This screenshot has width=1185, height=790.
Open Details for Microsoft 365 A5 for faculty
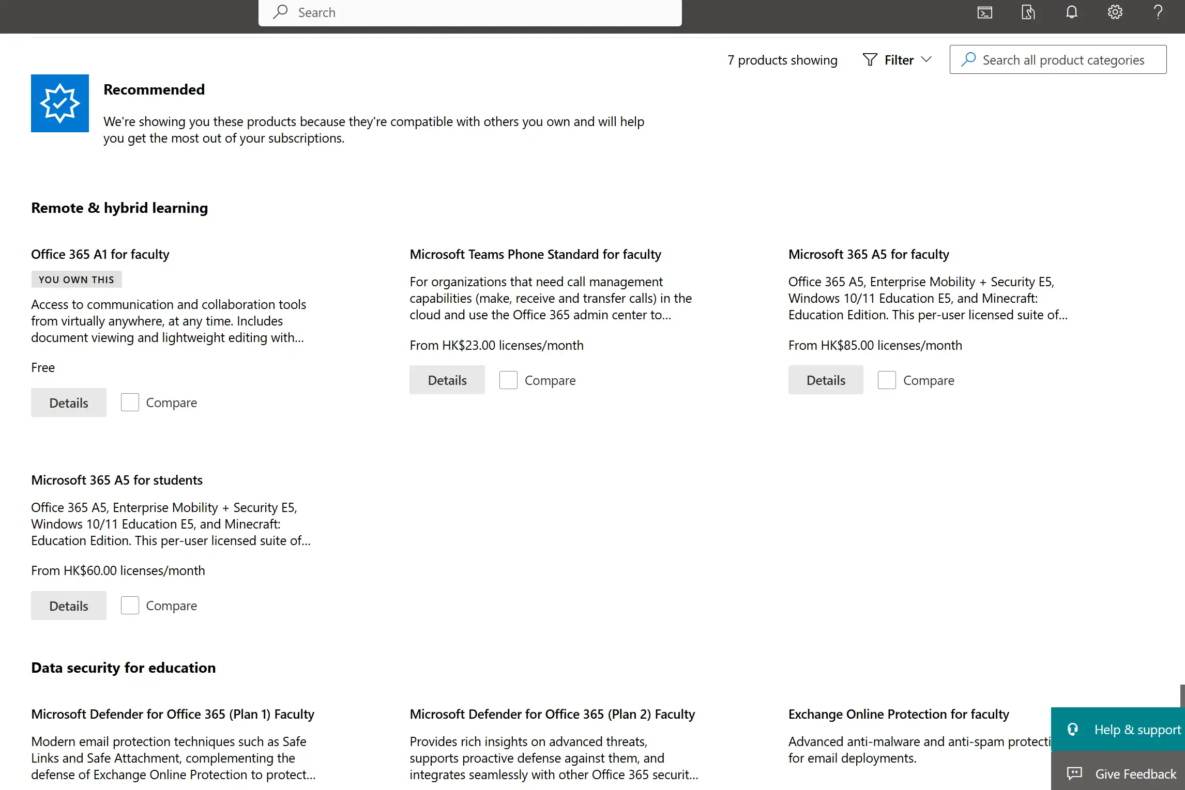tap(826, 380)
